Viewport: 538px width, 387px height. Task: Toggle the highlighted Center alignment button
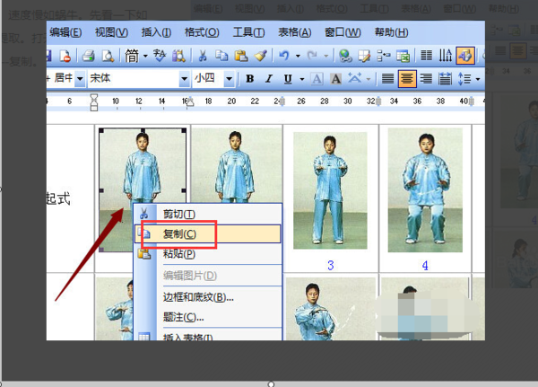pos(407,79)
